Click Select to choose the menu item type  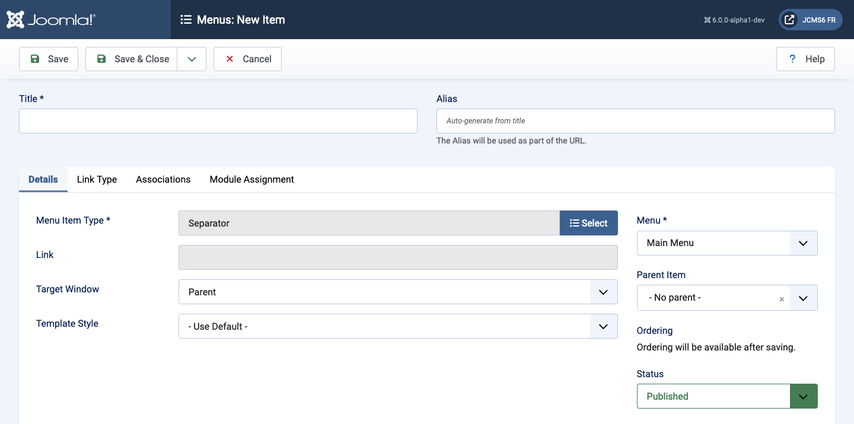[x=589, y=223]
